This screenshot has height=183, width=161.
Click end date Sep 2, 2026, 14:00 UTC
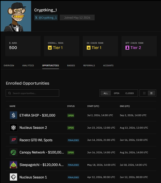133,115
